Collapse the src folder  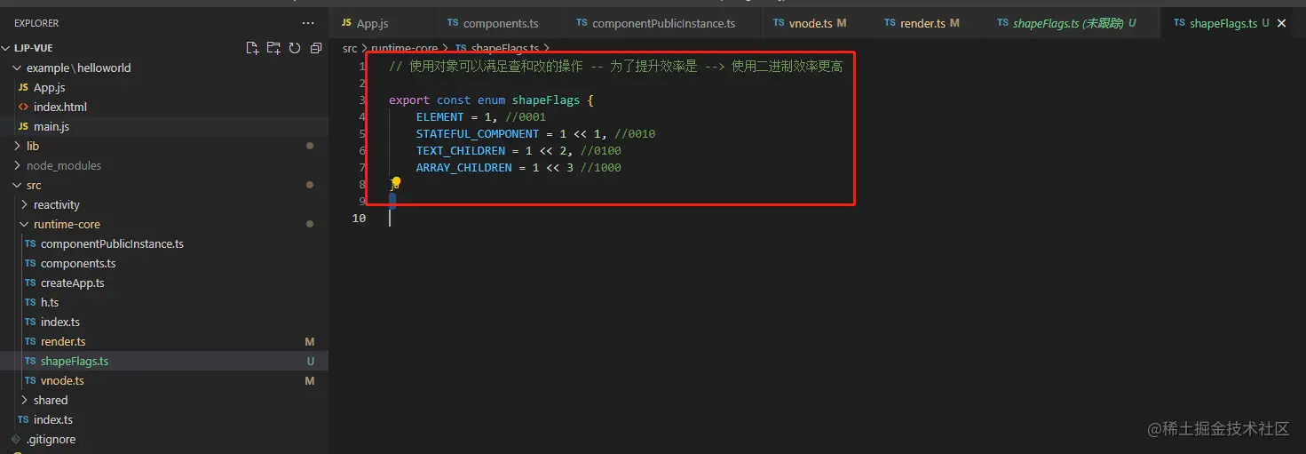point(18,185)
